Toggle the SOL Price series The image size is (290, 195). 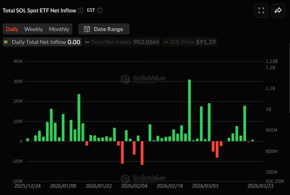tap(193, 42)
